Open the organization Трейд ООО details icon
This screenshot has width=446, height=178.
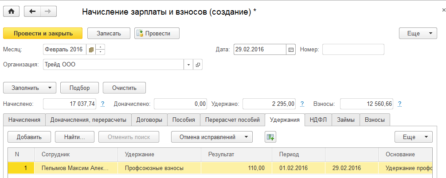point(198,65)
